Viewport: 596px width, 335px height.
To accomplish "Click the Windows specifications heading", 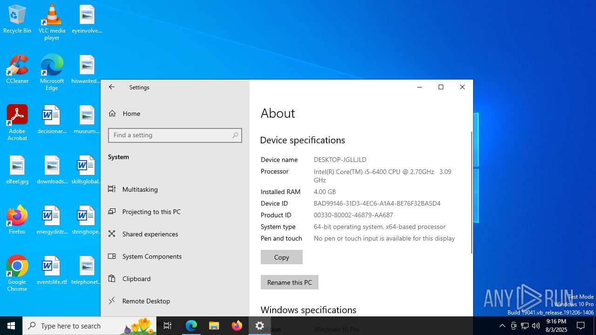I will pyautogui.click(x=308, y=310).
